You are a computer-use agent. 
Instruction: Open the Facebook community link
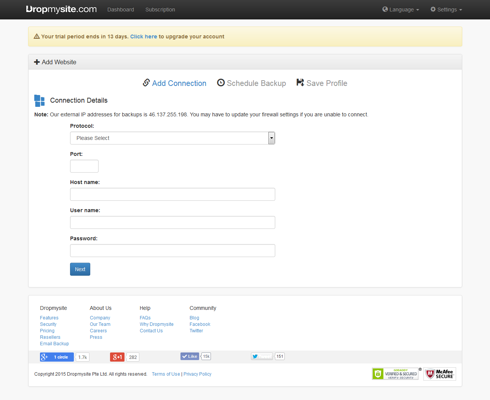(200, 324)
